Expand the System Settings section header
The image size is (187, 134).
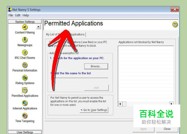coord(25,22)
